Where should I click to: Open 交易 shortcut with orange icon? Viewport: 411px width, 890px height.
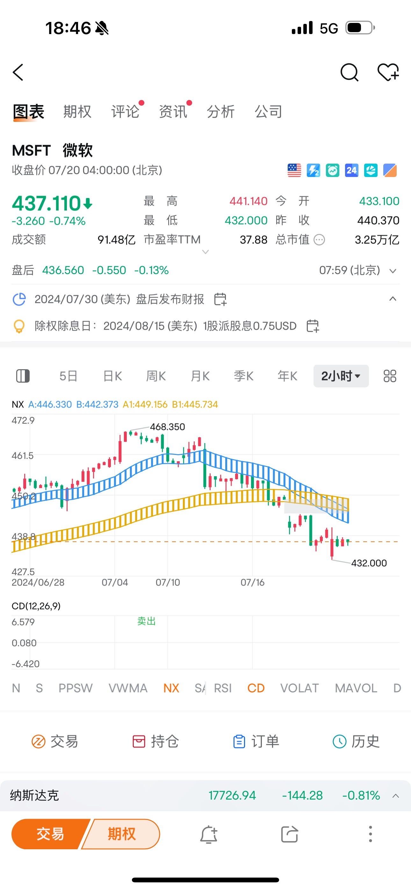click(55, 741)
